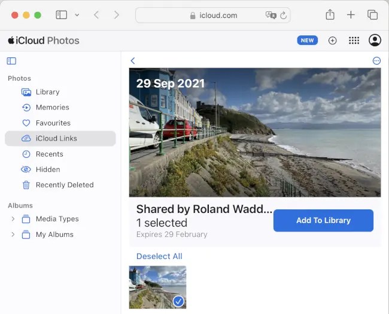Select iCloud Links in sidebar
The width and height of the screenshot is (389, 314).
click(60, 138)
